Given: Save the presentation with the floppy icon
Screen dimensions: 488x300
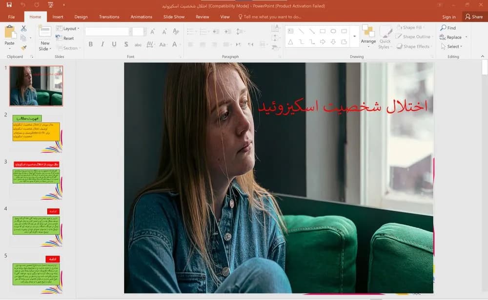Looking at the screenshot, I should pos(9,5).
